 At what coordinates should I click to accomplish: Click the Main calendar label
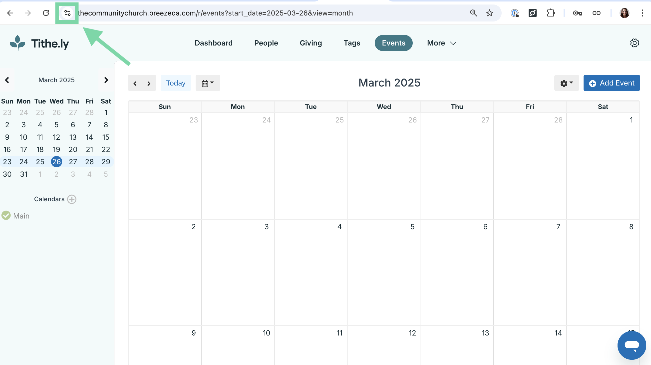[x=21, y=216]
